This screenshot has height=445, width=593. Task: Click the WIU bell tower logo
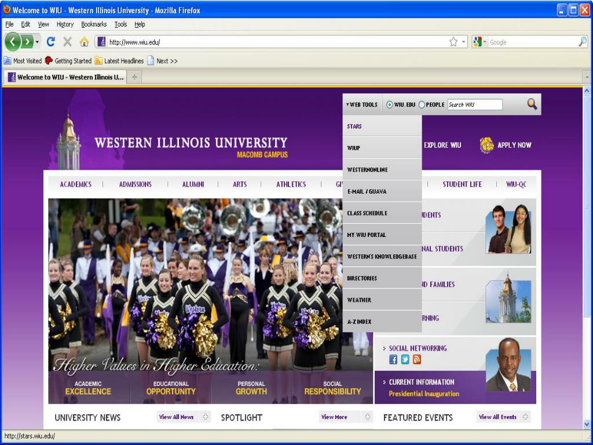68,141
